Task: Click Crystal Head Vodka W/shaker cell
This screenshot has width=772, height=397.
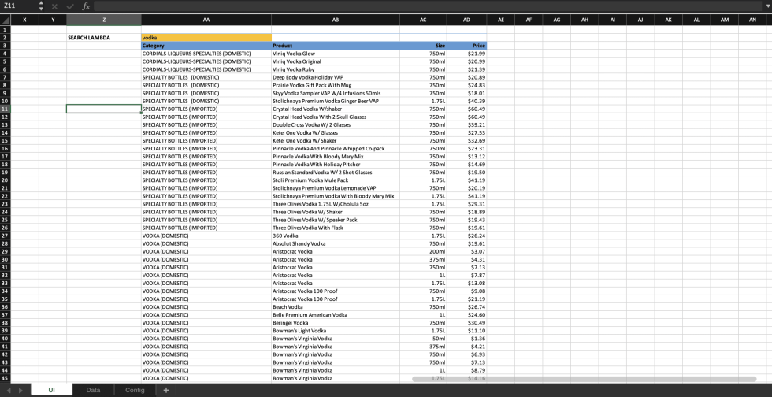Action: click(336, 109)
